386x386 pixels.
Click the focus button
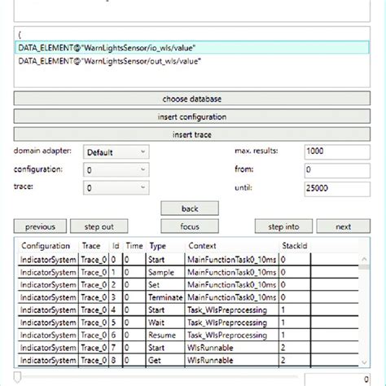(190, 226)
